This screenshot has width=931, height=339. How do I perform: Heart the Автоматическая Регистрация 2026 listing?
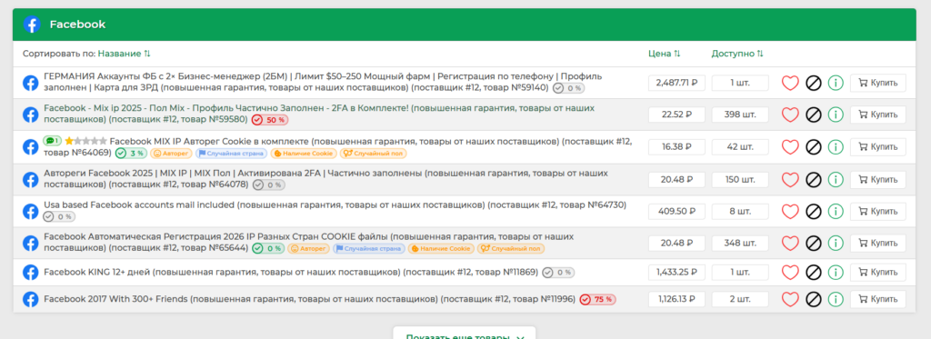(790, 243)
